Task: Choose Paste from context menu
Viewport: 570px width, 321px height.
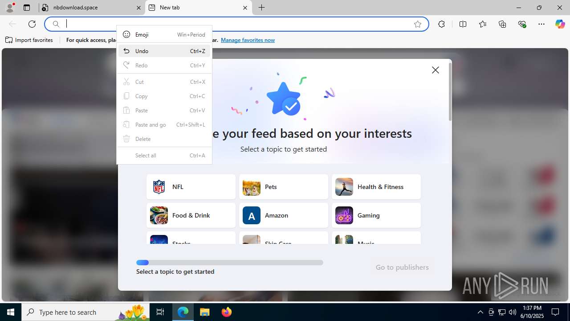Action: click(x=164, y=110)
